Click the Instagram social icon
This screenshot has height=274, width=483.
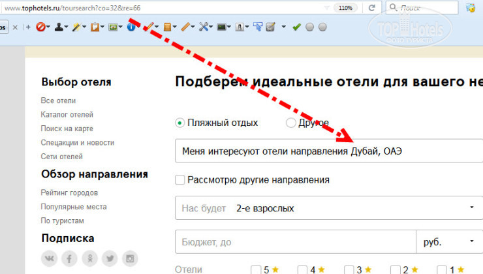tap(132, 259)
